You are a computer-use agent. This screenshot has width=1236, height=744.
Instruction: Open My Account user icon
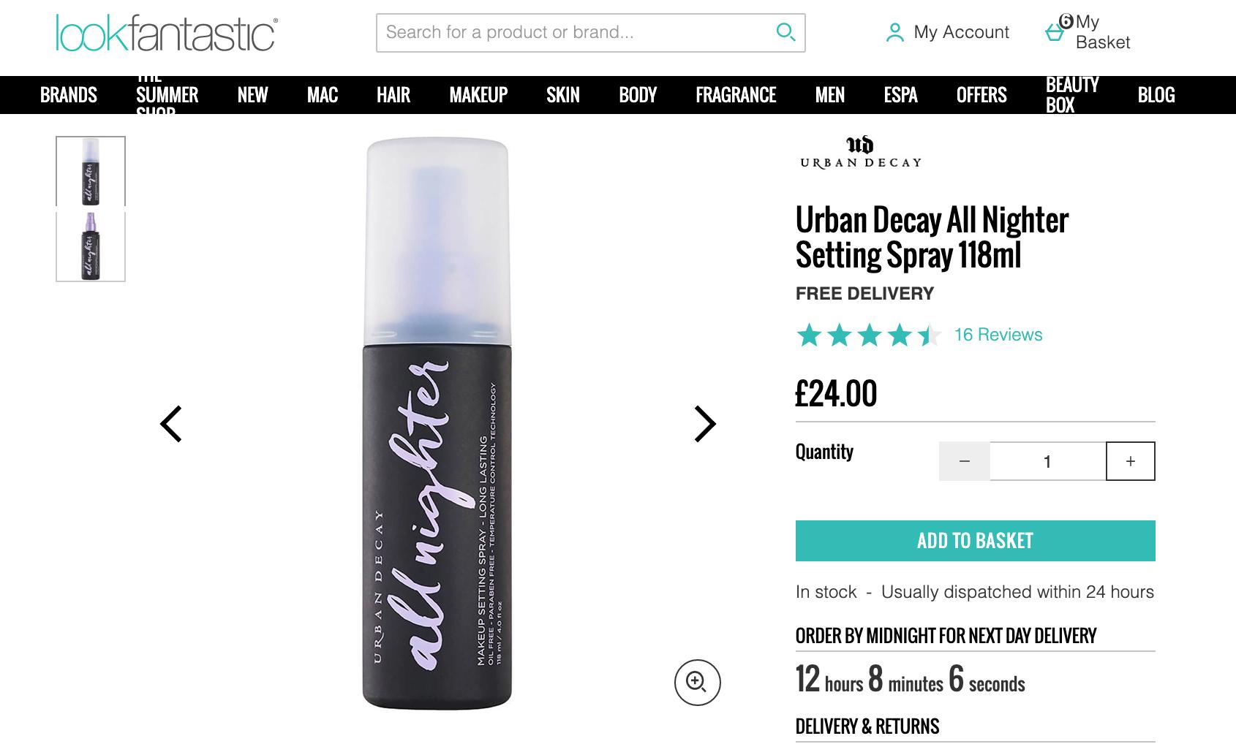point(894,32)
